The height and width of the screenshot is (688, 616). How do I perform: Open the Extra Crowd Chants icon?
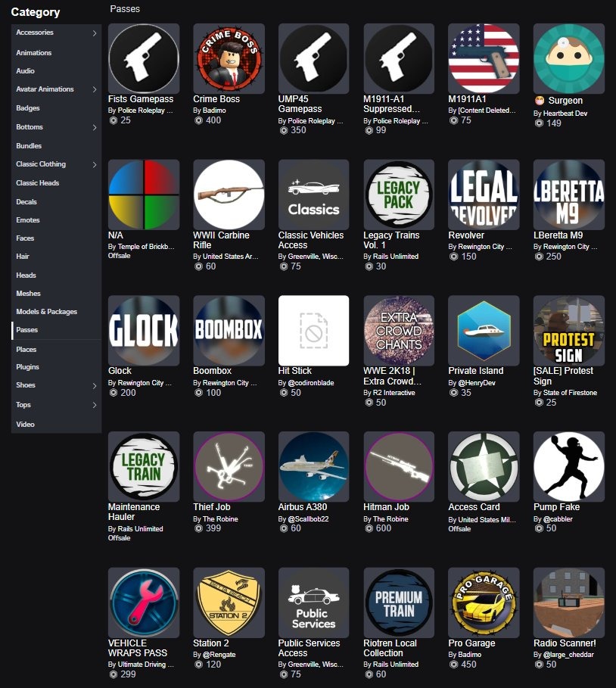[x=399, y=331]
